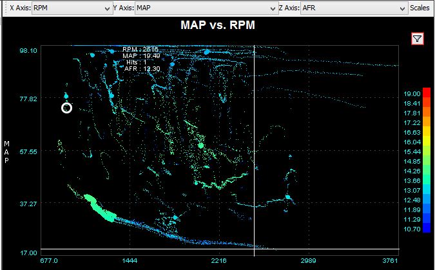Open the X Axis RPM dropdown
This screenshot has height=270, width=435.
tap(71, 8)
